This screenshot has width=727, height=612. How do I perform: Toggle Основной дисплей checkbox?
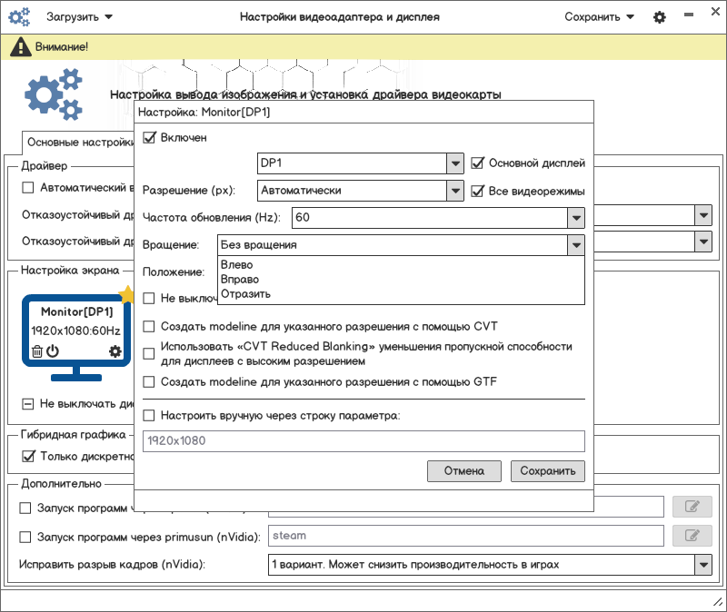[477, 163]
